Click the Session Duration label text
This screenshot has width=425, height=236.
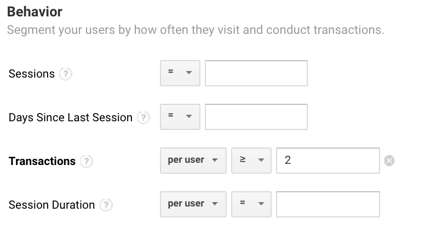tap(51, 205)
